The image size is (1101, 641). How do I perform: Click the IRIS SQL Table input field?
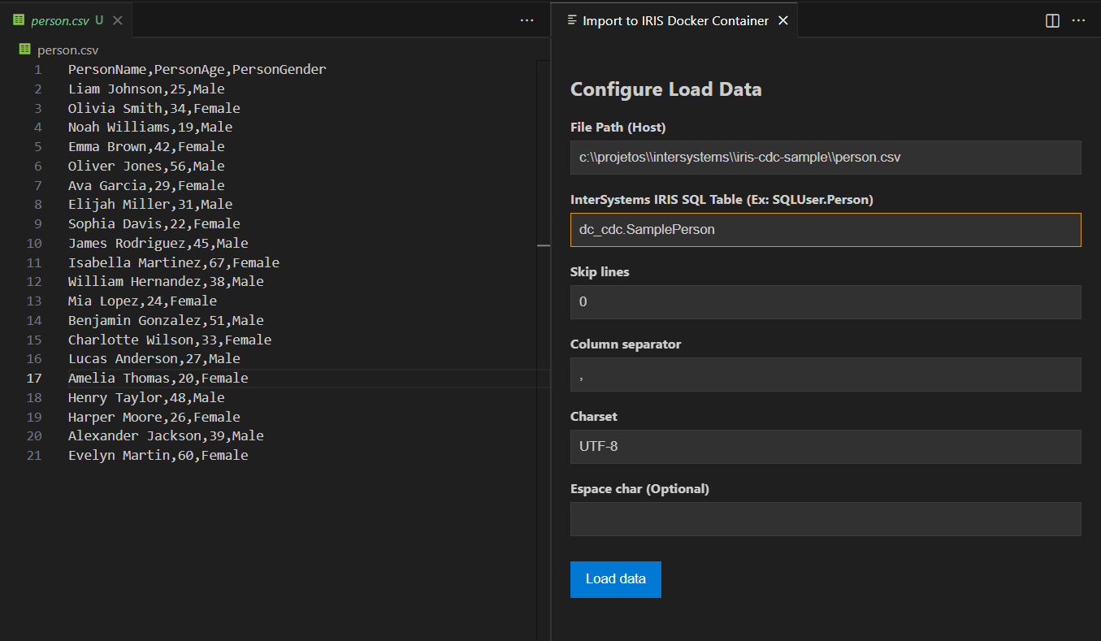click(825, 230)
